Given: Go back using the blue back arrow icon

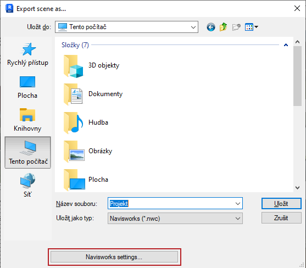Looking at the screenshot, I should click(x=211, y=27).
